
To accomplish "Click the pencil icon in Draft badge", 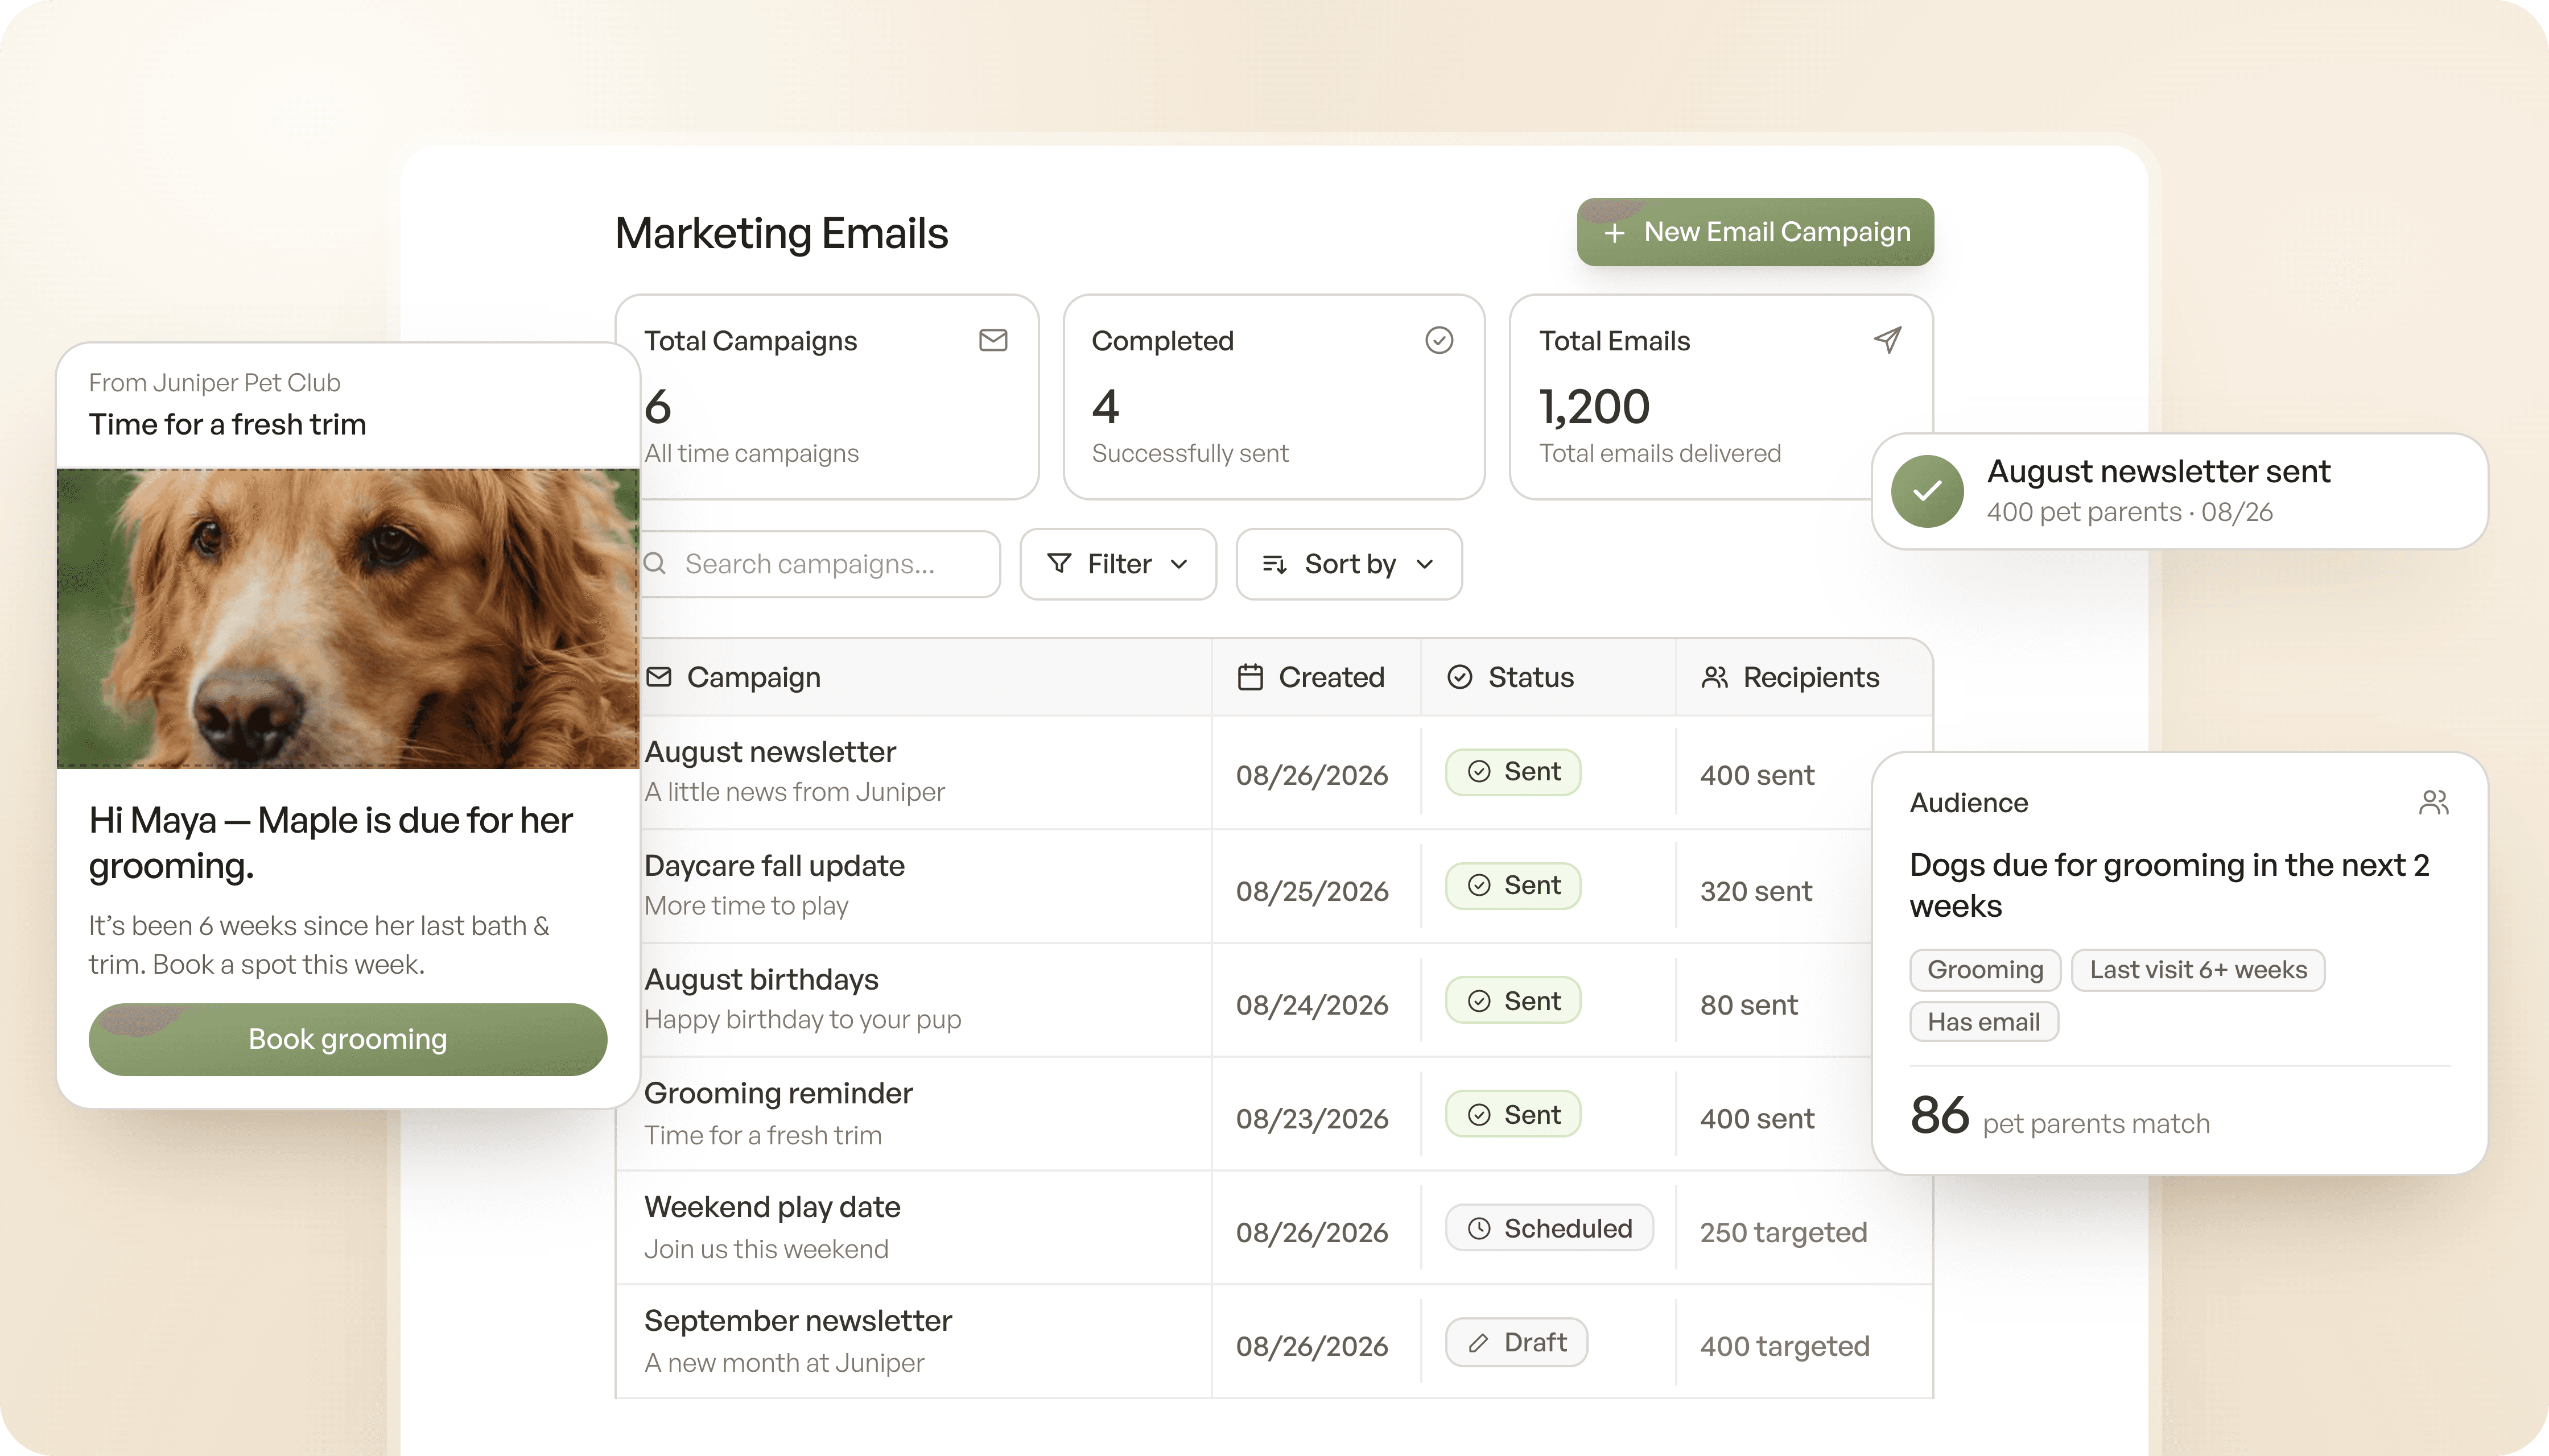I will 1479,1343.
